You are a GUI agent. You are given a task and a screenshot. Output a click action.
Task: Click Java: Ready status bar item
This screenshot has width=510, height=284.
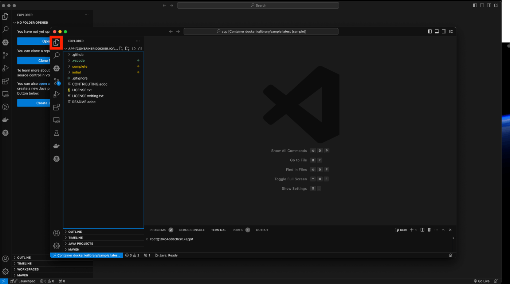[x=166, y=255]
